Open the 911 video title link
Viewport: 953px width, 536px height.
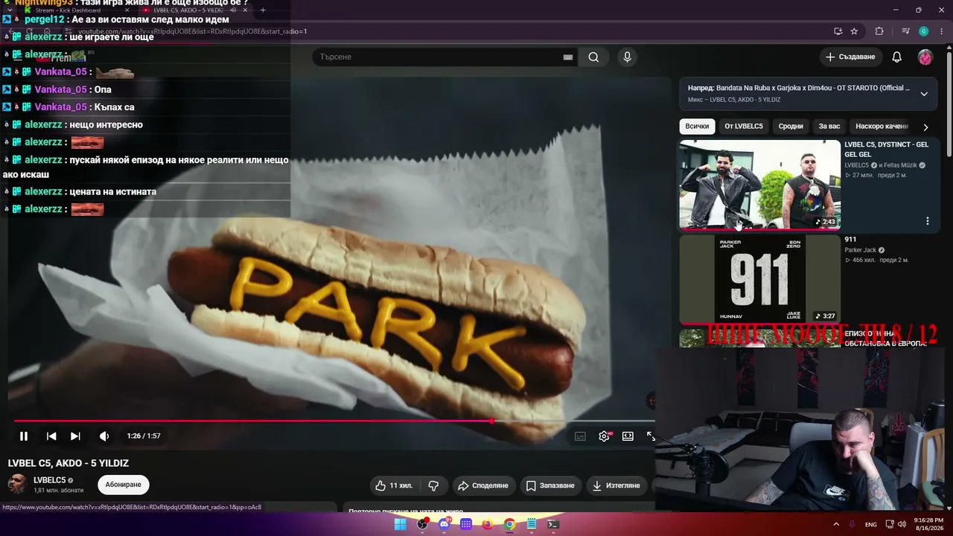[x=850, y=240]
